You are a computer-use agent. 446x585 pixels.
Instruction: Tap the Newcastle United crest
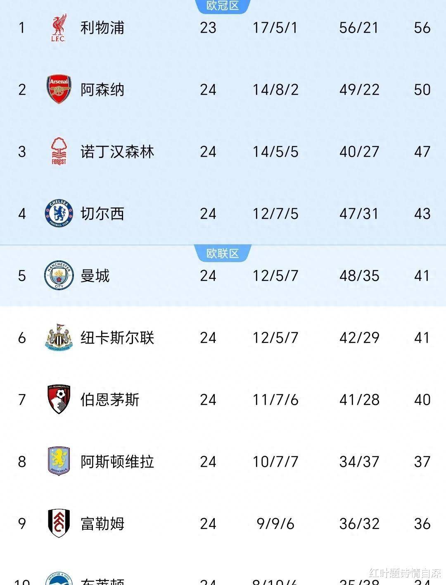click(x=59, y=337)
